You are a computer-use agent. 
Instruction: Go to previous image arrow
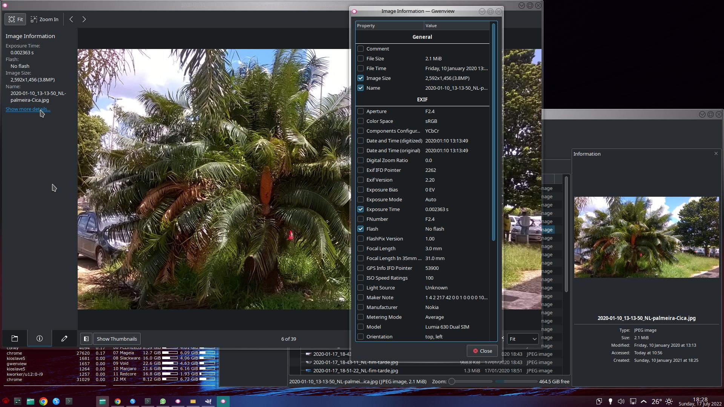click(71, 19)
